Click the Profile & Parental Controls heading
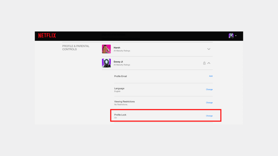Image resolution: width=278 pixels, height=156 pixels. (x=76, y=48)
